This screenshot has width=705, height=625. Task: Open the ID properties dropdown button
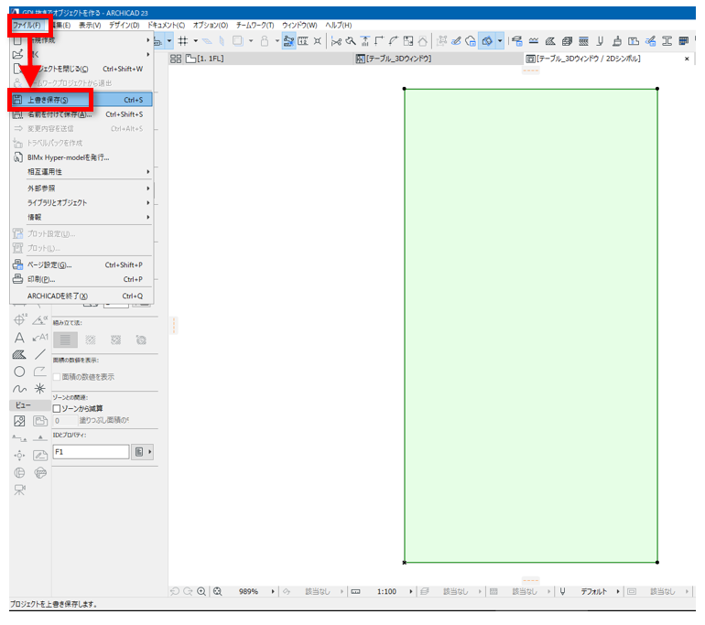[x=142, y=452]
